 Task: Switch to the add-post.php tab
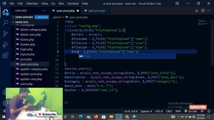pos(96,11)
